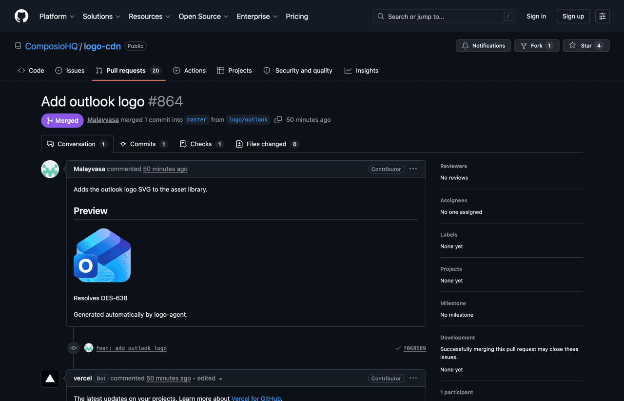
Task: Open the ComposioHQ organization link
Action: (x=51, y=46)
